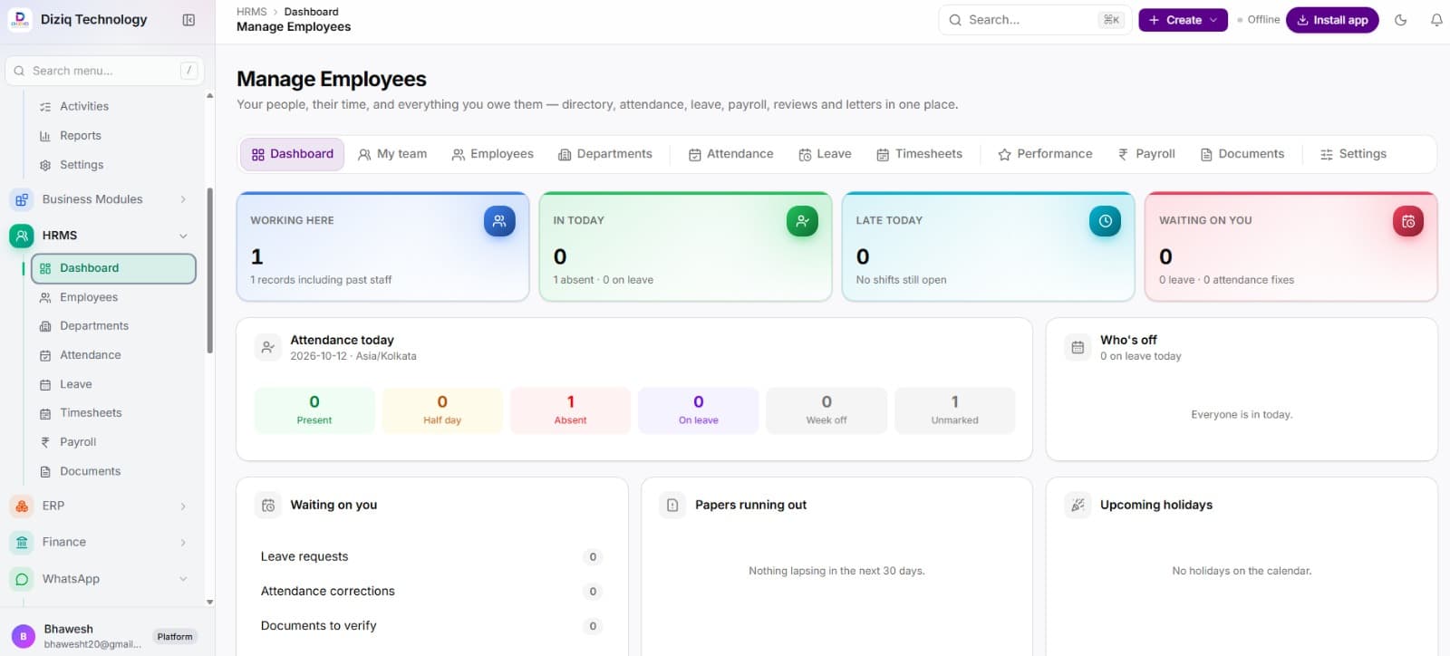
Task: Open the Leave requests row
Action: [431, 557]
